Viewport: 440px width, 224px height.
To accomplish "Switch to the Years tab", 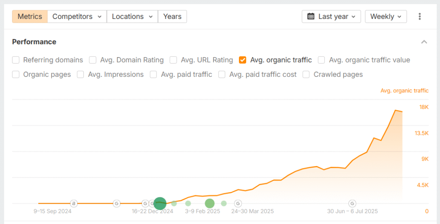I will (x=172, y=16).
